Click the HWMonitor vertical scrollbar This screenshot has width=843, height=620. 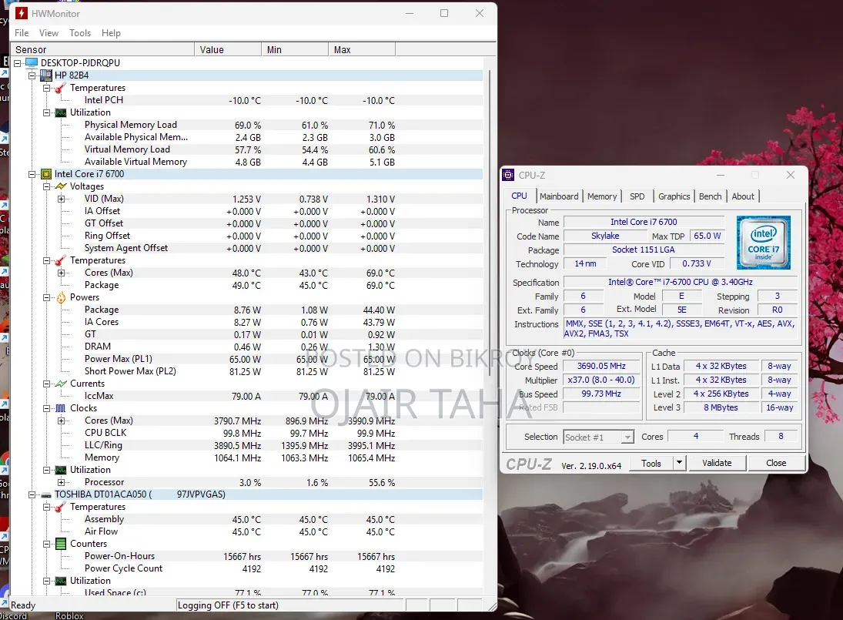pos(489,223)
